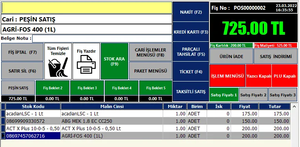Viewport: 300px width, 147px height.
Task: Pay with NAKİT (F2)
Action: point(191,12)
